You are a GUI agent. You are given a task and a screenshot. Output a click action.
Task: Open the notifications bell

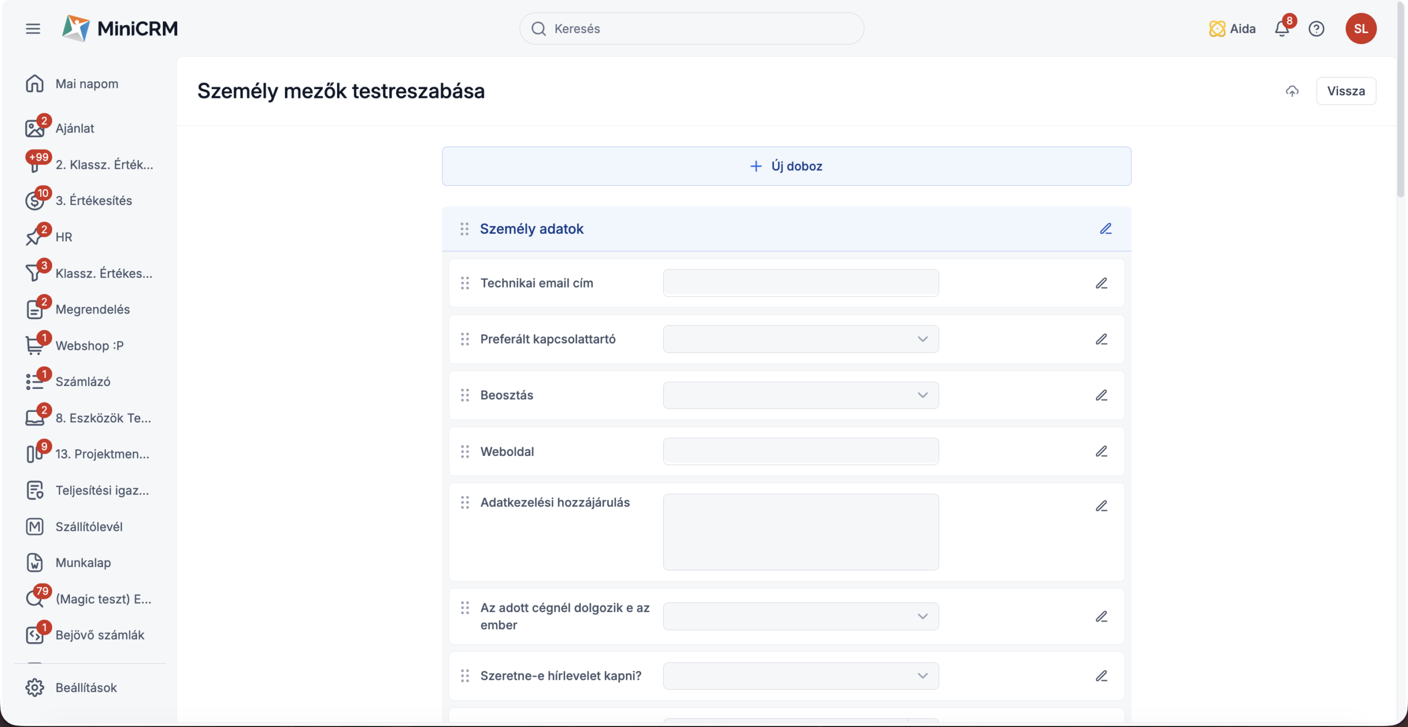click(1282, 29)
